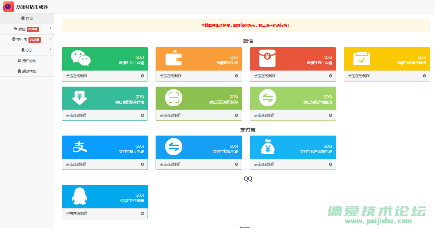Open the 首页 sidebar item
Image resolution: width=435 pixels, height=228 pixels.
(x=27, y=18)
